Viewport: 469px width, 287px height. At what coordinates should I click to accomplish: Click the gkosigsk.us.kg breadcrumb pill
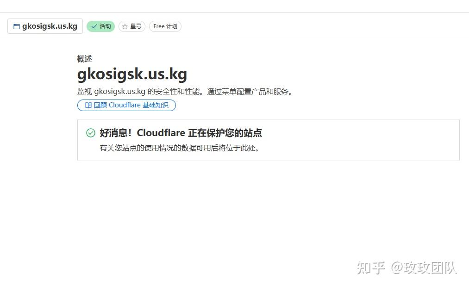(44, 26)
